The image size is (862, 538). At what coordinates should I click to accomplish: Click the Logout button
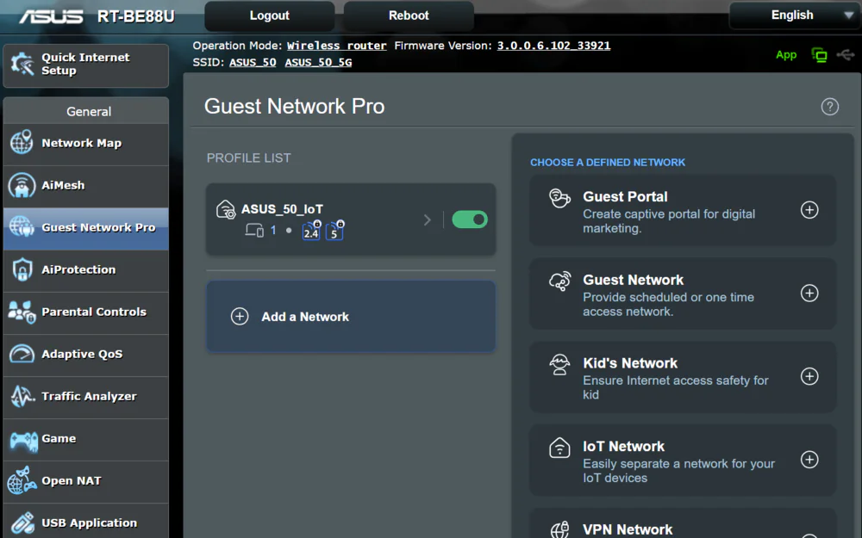click(269, 15)
